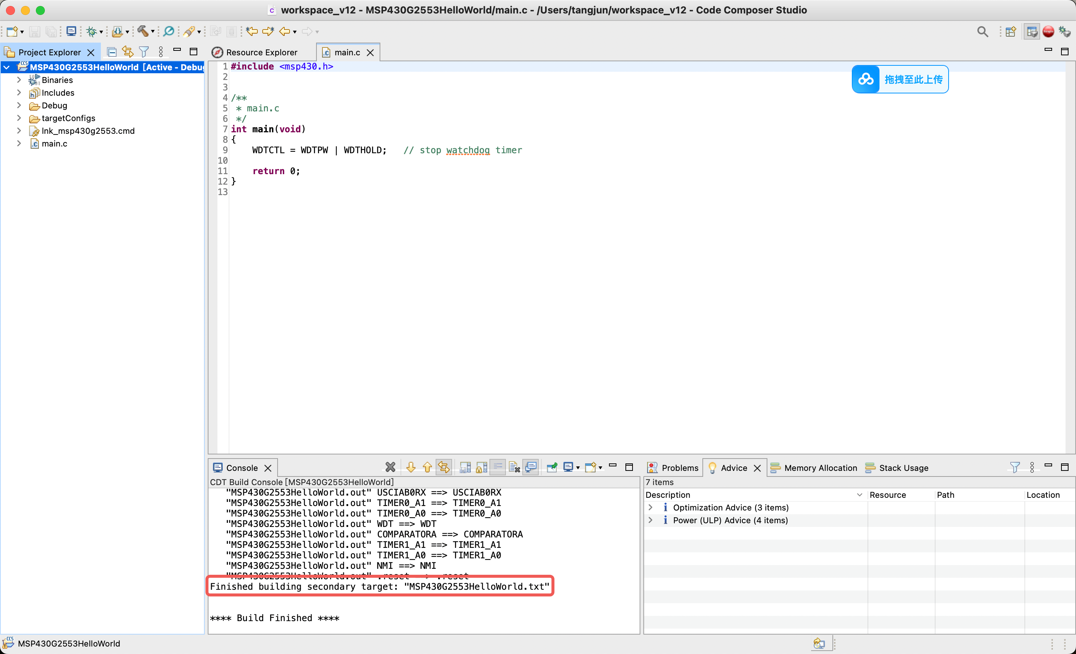Screen dimensions: 1076x654
Task: Collapse all in Project Explorer
Action: pyautogui.click(x=111, y=52)
